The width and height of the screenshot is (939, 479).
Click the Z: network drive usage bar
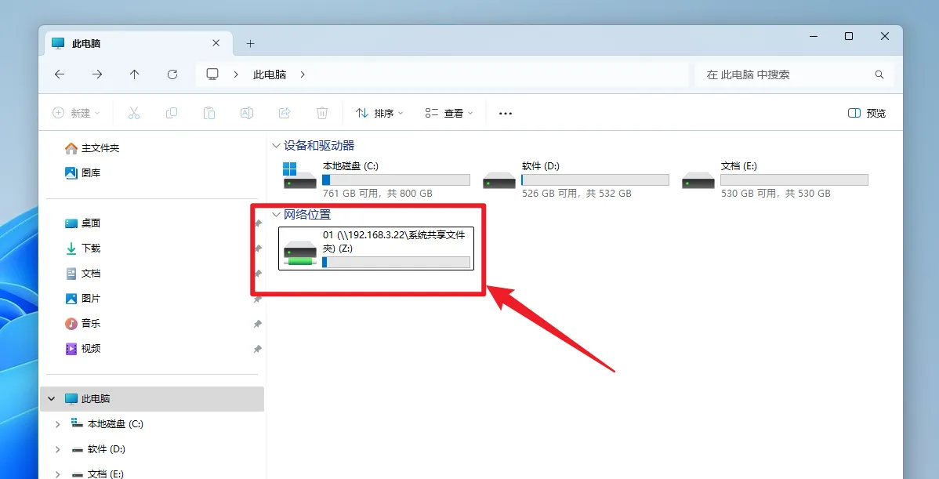[396, 263]
